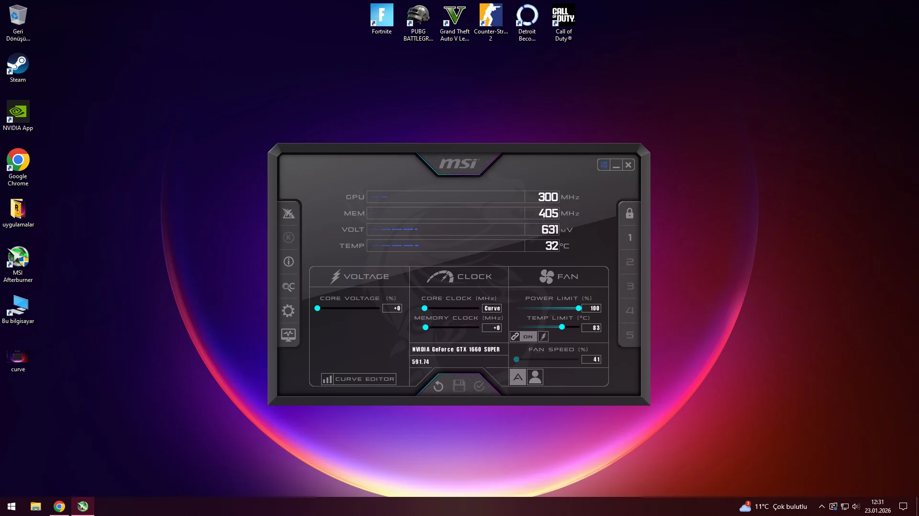Viewport: 919px width, 516px height.
Task: Toggle user-defined fan control icon
Action: (535, 377)
